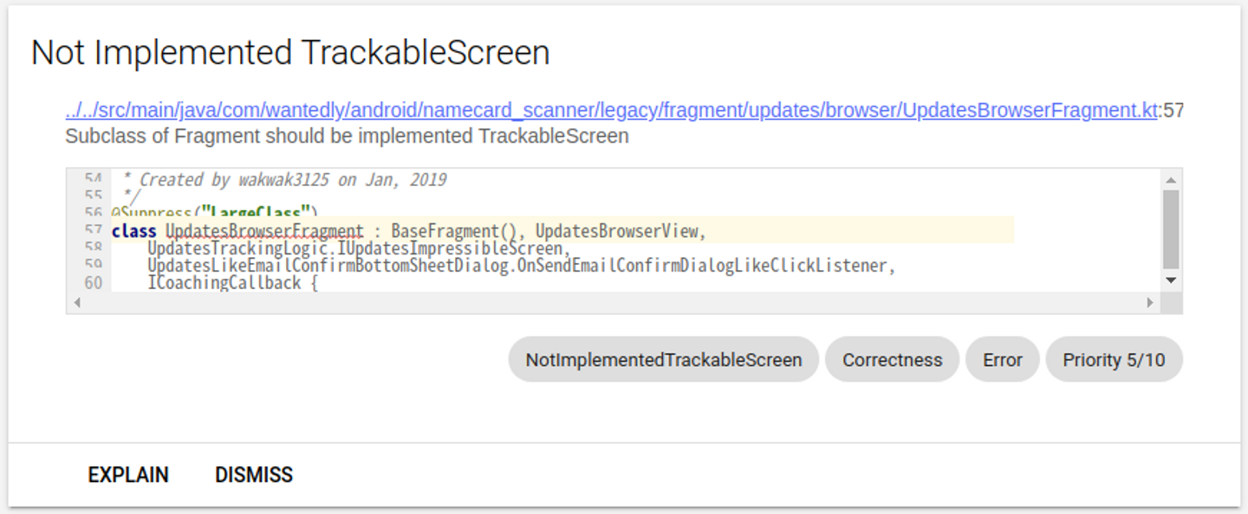Click the "Subclass of Fragment" description text
Image resolution: width=1248 pixels, height=514 pixels.
tap(347, 136)
